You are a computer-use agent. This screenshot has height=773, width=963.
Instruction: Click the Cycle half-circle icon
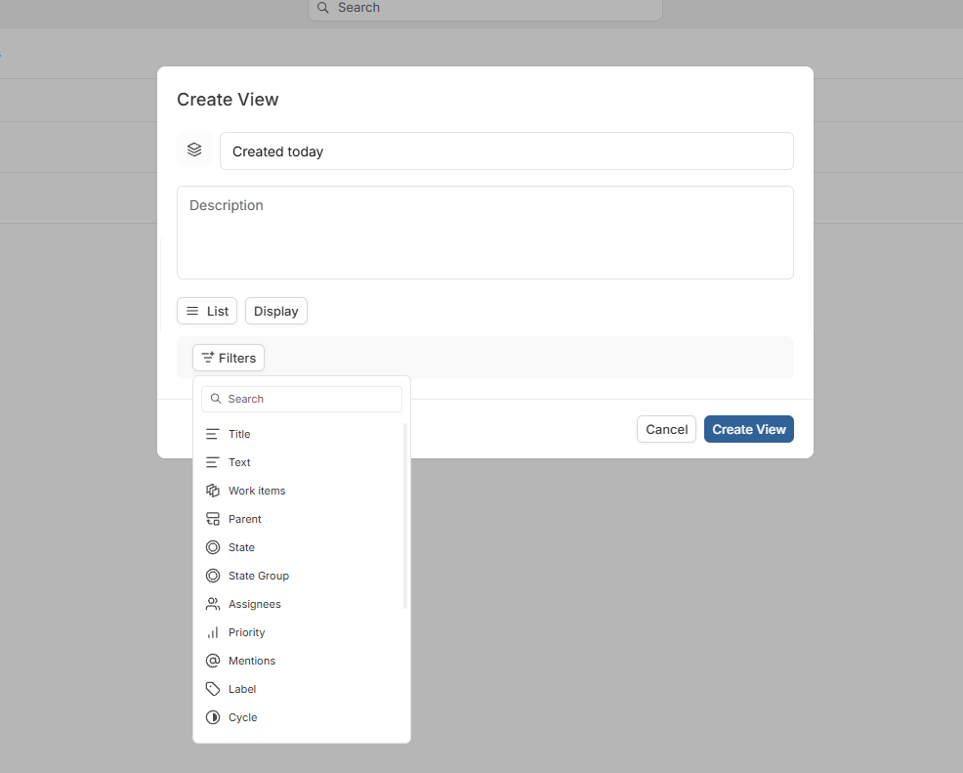coord(213,717)
